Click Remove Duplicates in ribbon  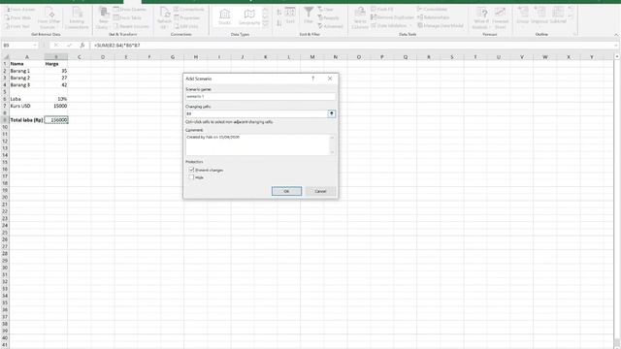pos(392,17)
